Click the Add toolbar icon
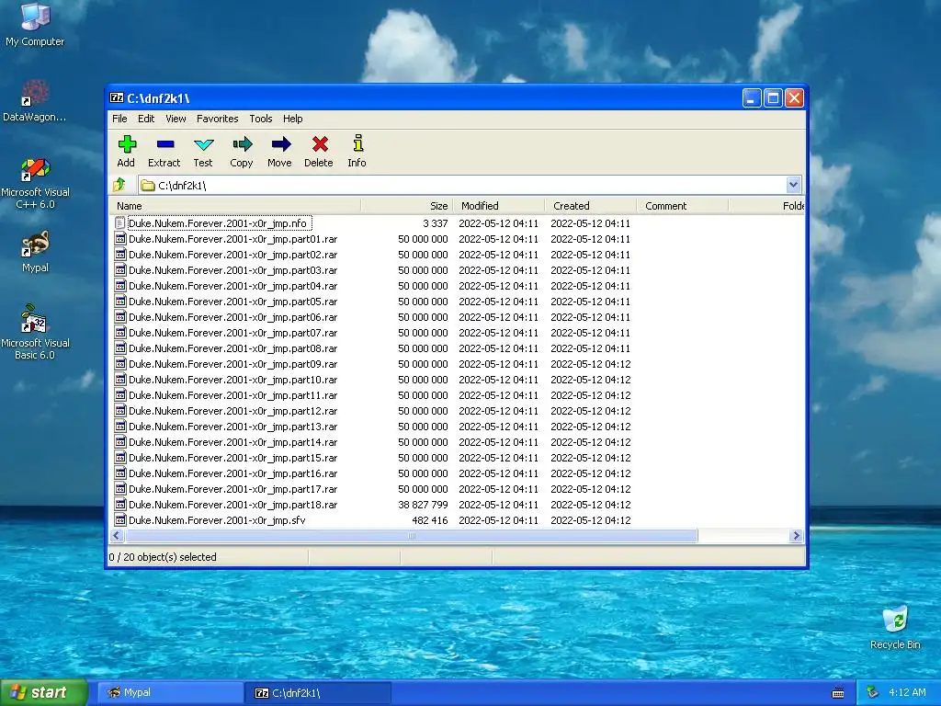Viewport: 941px width, 706px height. (127, 144)
